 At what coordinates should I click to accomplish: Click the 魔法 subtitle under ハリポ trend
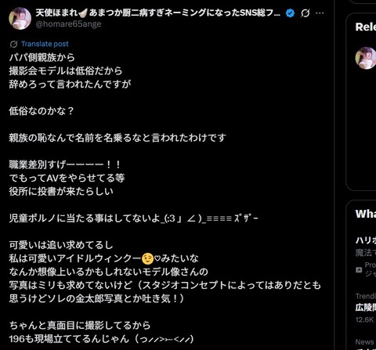(x=366, y=253)
